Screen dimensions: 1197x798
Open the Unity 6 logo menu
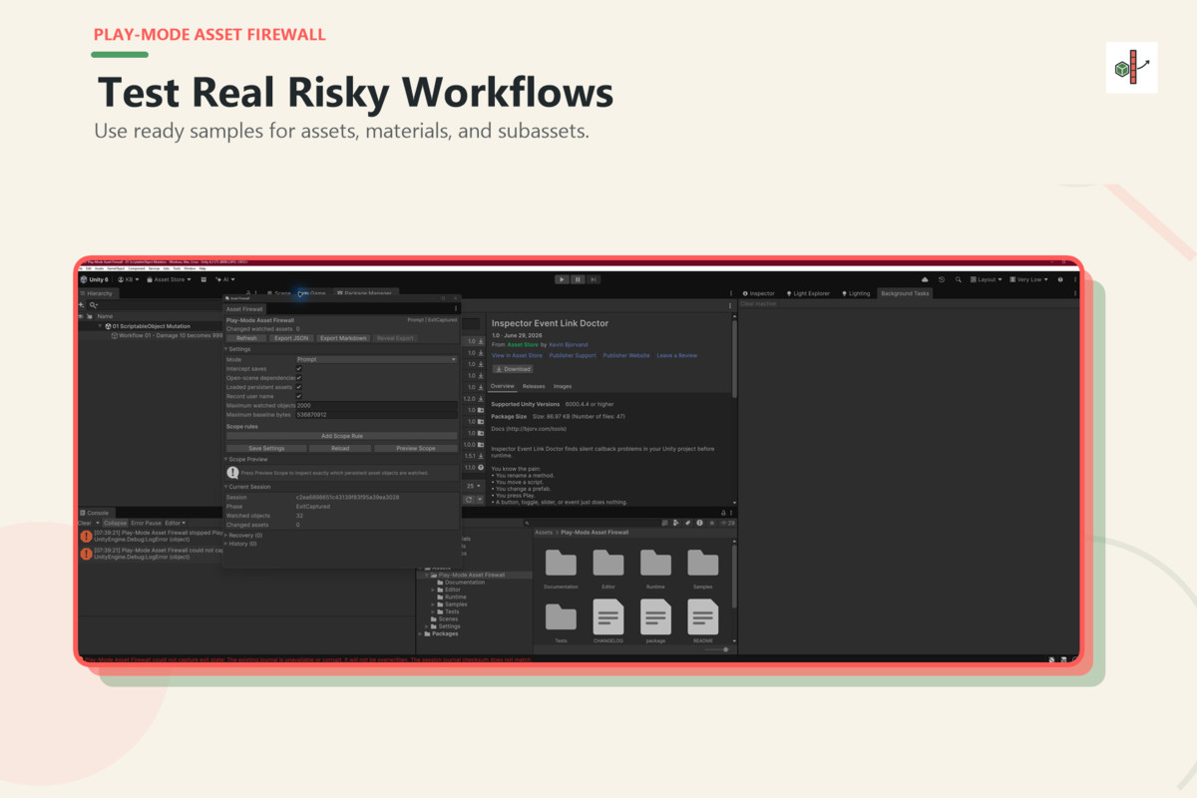point(94,279)
